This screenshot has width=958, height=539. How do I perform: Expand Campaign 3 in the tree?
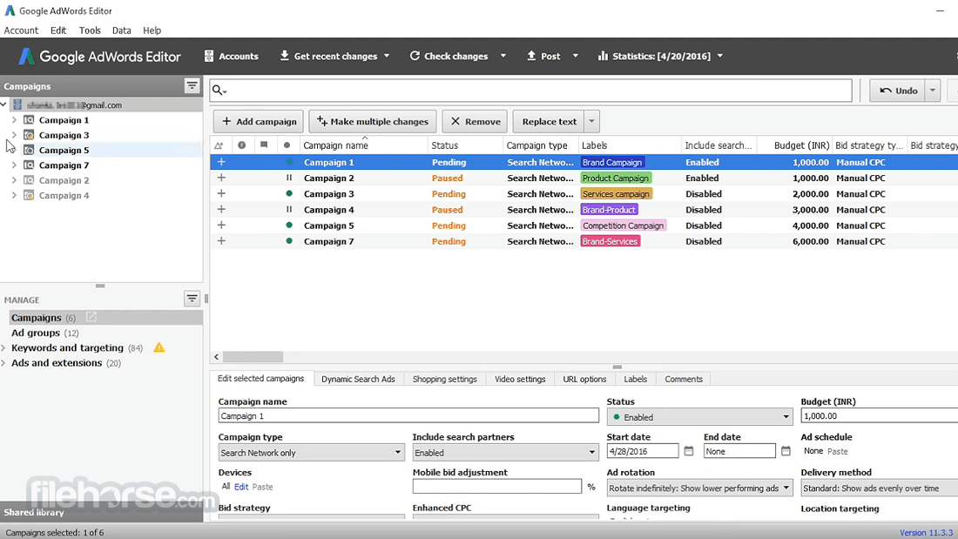click(14, 135)
